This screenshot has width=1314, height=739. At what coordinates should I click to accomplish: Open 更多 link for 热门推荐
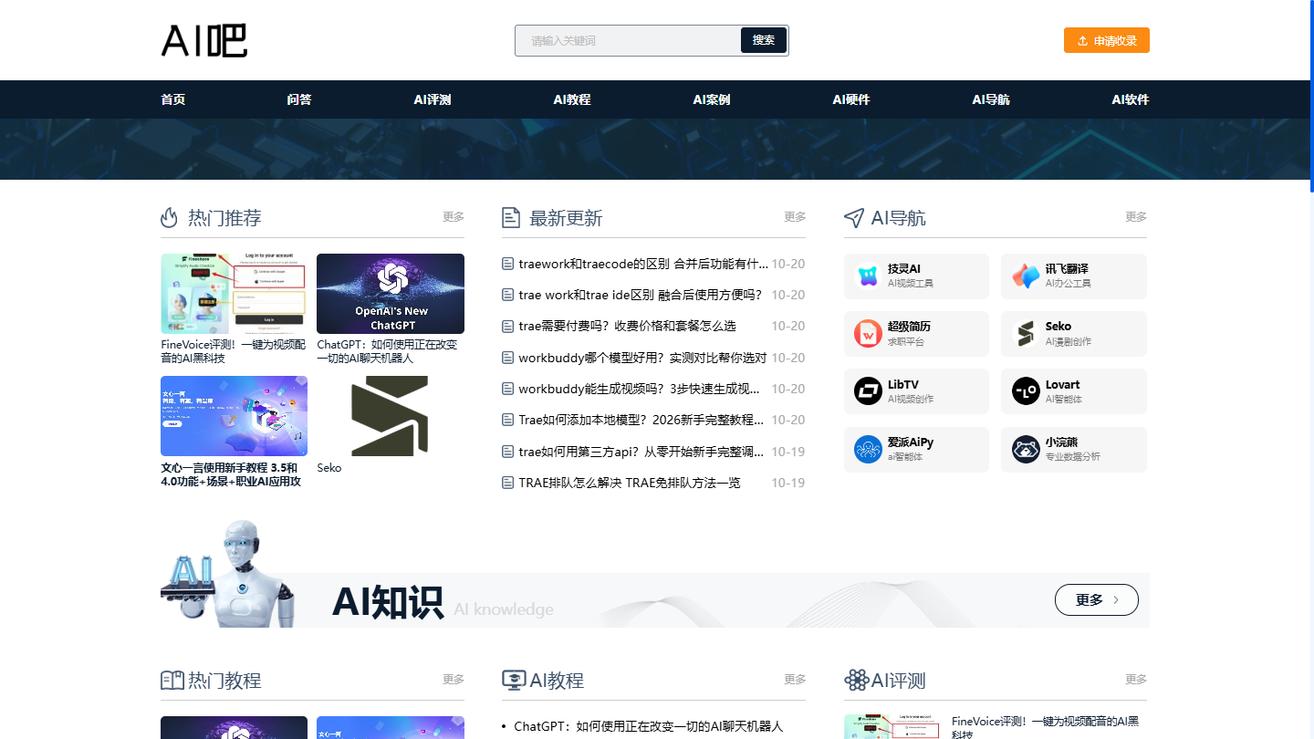pyautogui.click(x=454, y=217)
